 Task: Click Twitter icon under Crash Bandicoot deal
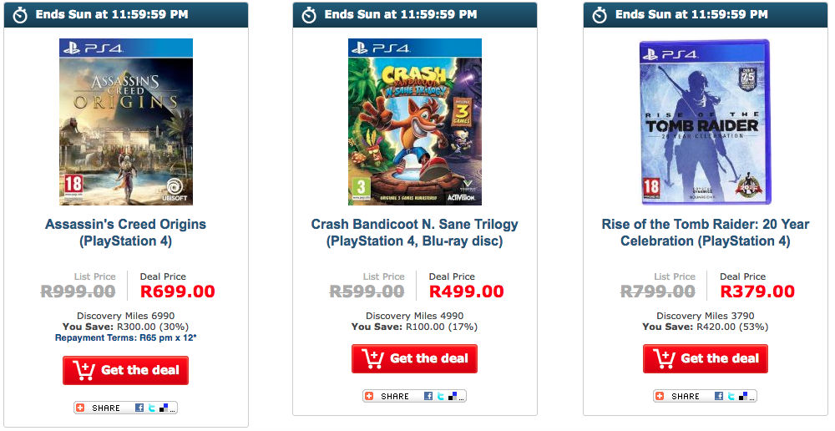tap(440, 396)
